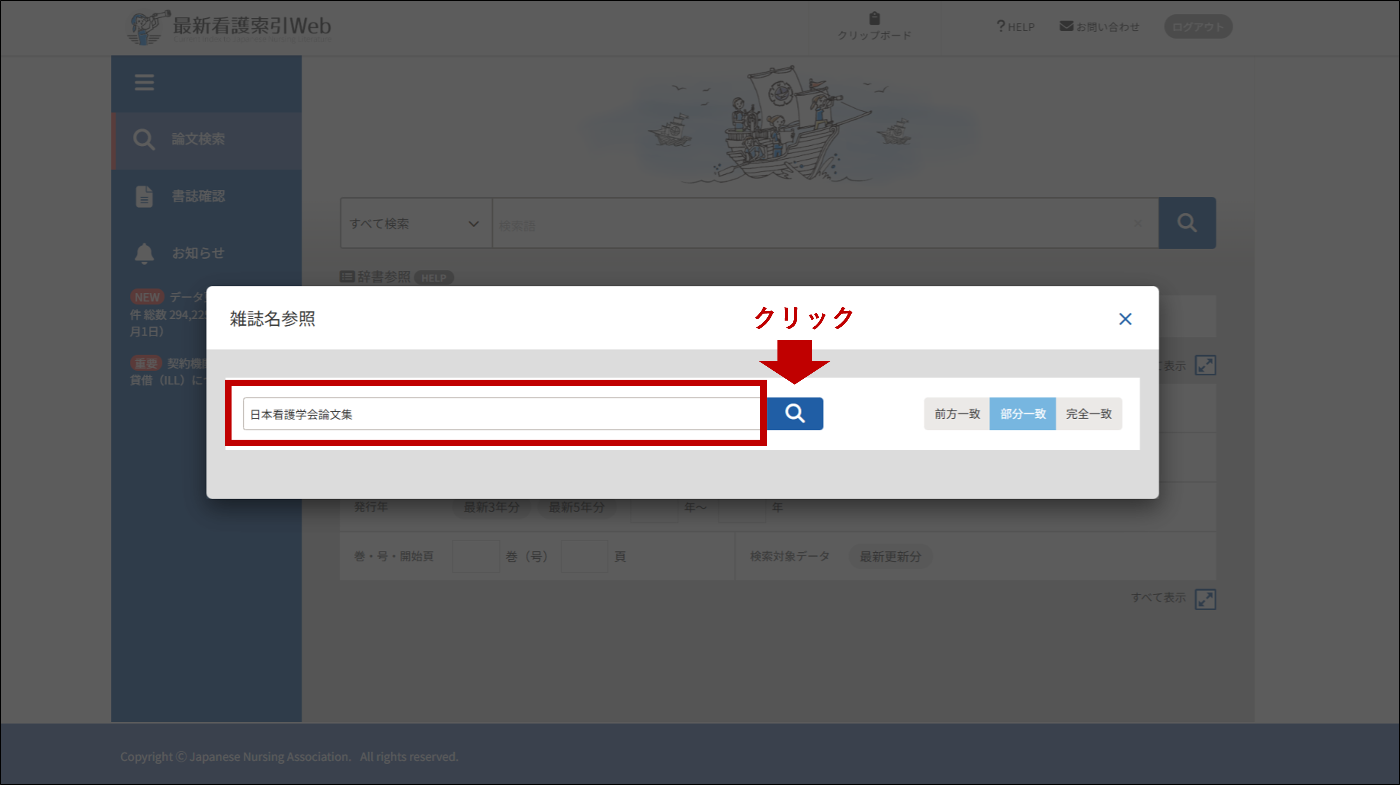Viewport: 1400px width, 785px height.
Task: Expand the すべて検索 dropdown
Action: pyautogui.click(x=416, y=223)
